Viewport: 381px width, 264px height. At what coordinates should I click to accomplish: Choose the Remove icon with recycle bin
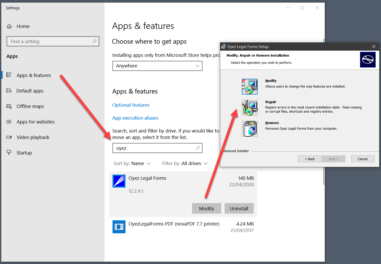point(249,129)
